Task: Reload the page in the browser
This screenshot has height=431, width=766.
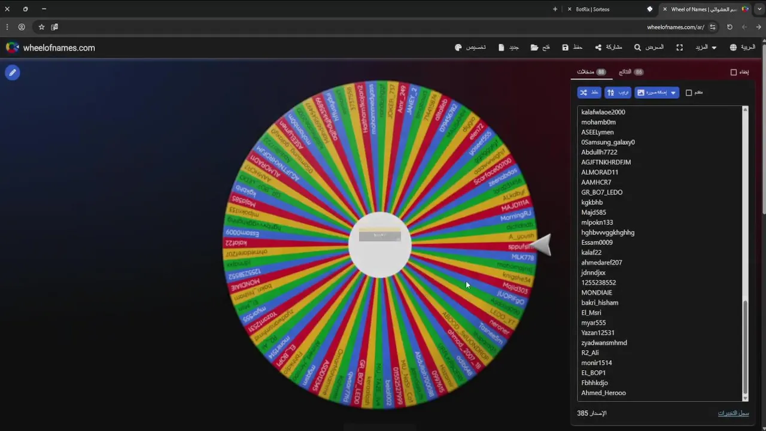Action: [729, 27]
